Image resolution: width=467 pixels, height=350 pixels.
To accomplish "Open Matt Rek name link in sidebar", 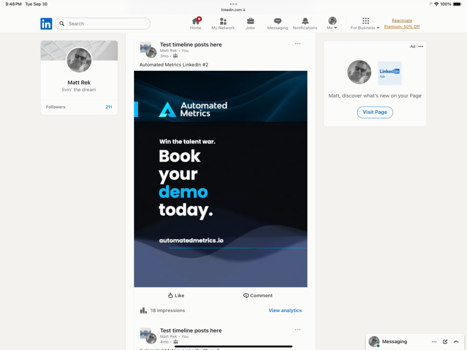I will [x=79, y=82].
